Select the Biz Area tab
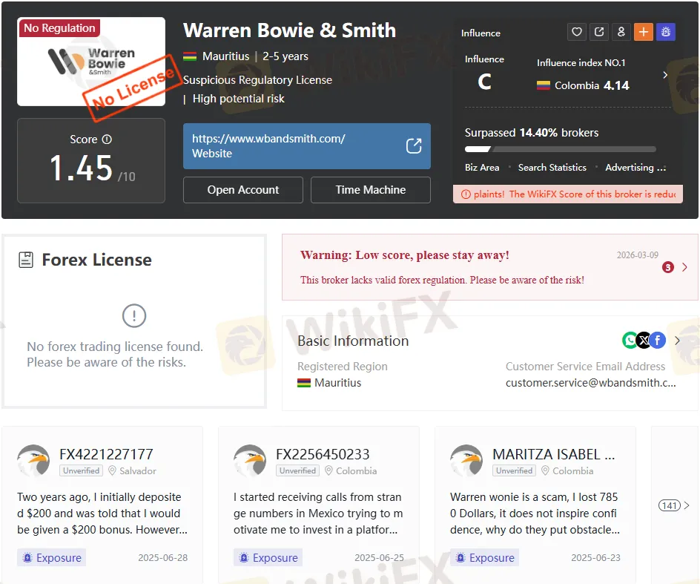The image size is (700, 584). click(x=482, y=168)
